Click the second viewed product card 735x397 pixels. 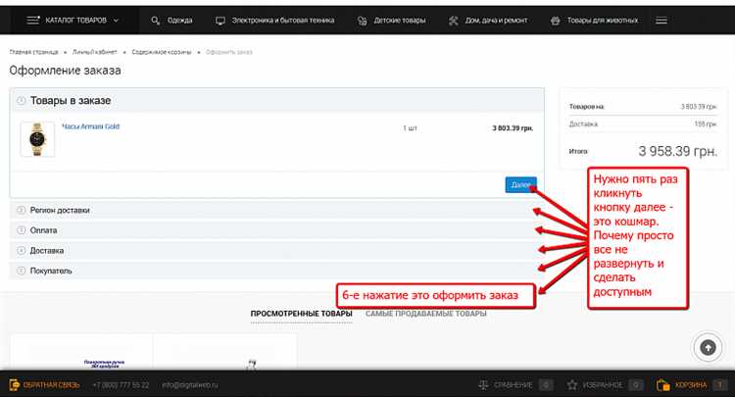tap(225, 353)
